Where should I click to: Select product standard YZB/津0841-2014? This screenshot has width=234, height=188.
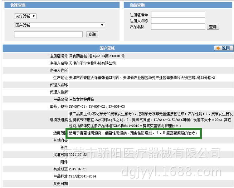coord(82,176)
